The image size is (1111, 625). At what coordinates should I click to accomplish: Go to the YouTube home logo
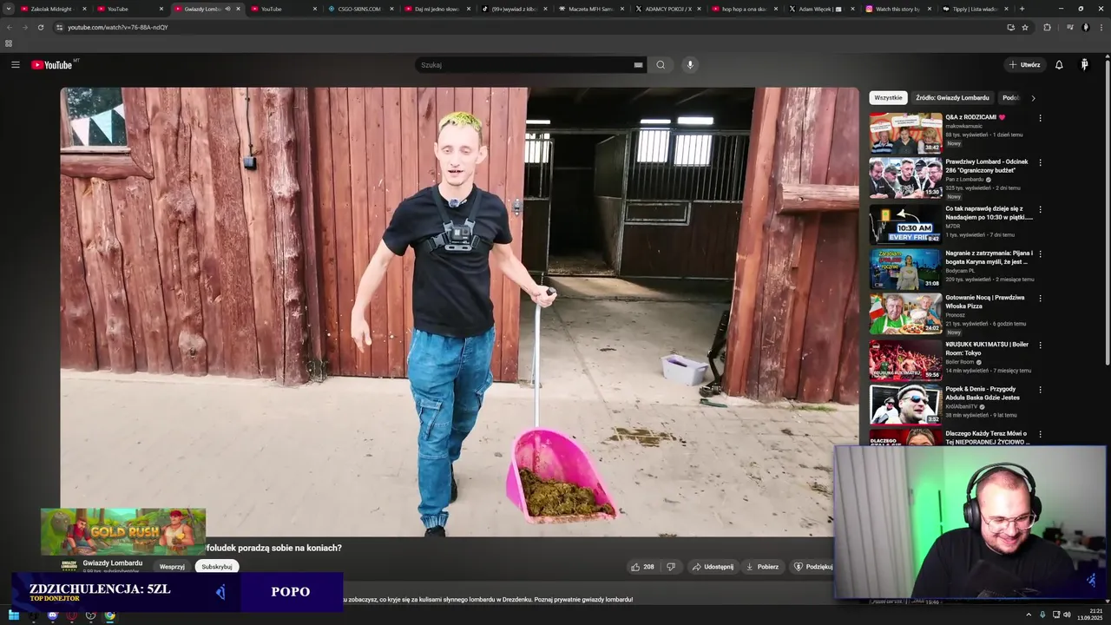[52, 65]
